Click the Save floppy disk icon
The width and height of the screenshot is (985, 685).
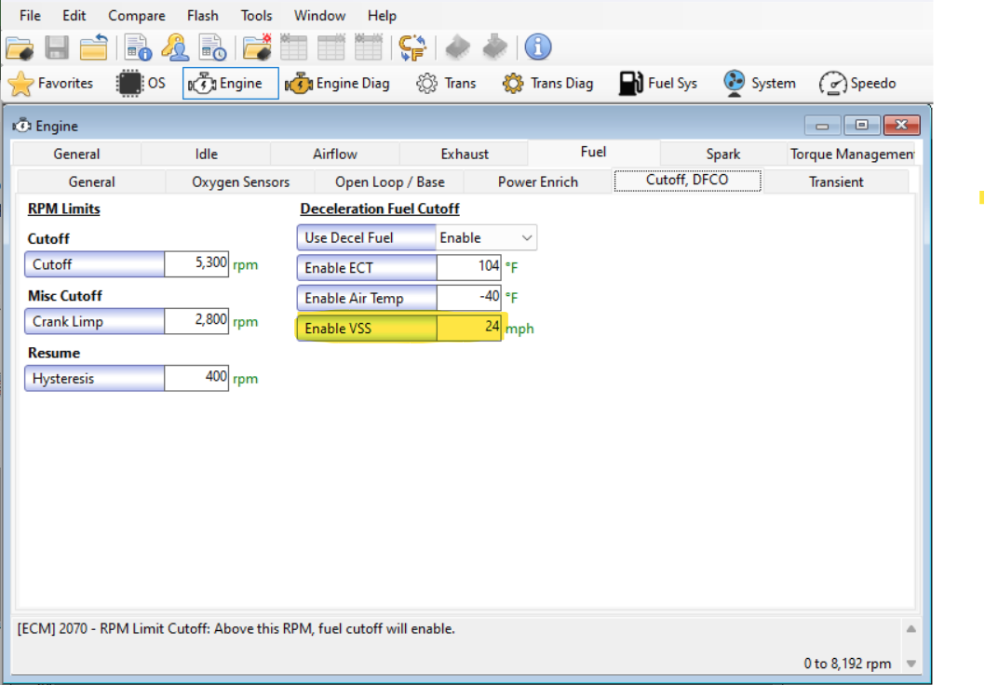57,48
